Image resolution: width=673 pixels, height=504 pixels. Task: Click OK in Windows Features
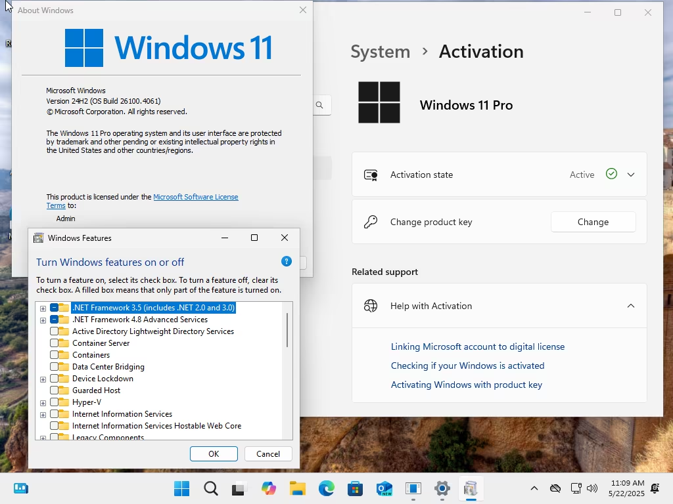tap(214, 454)
